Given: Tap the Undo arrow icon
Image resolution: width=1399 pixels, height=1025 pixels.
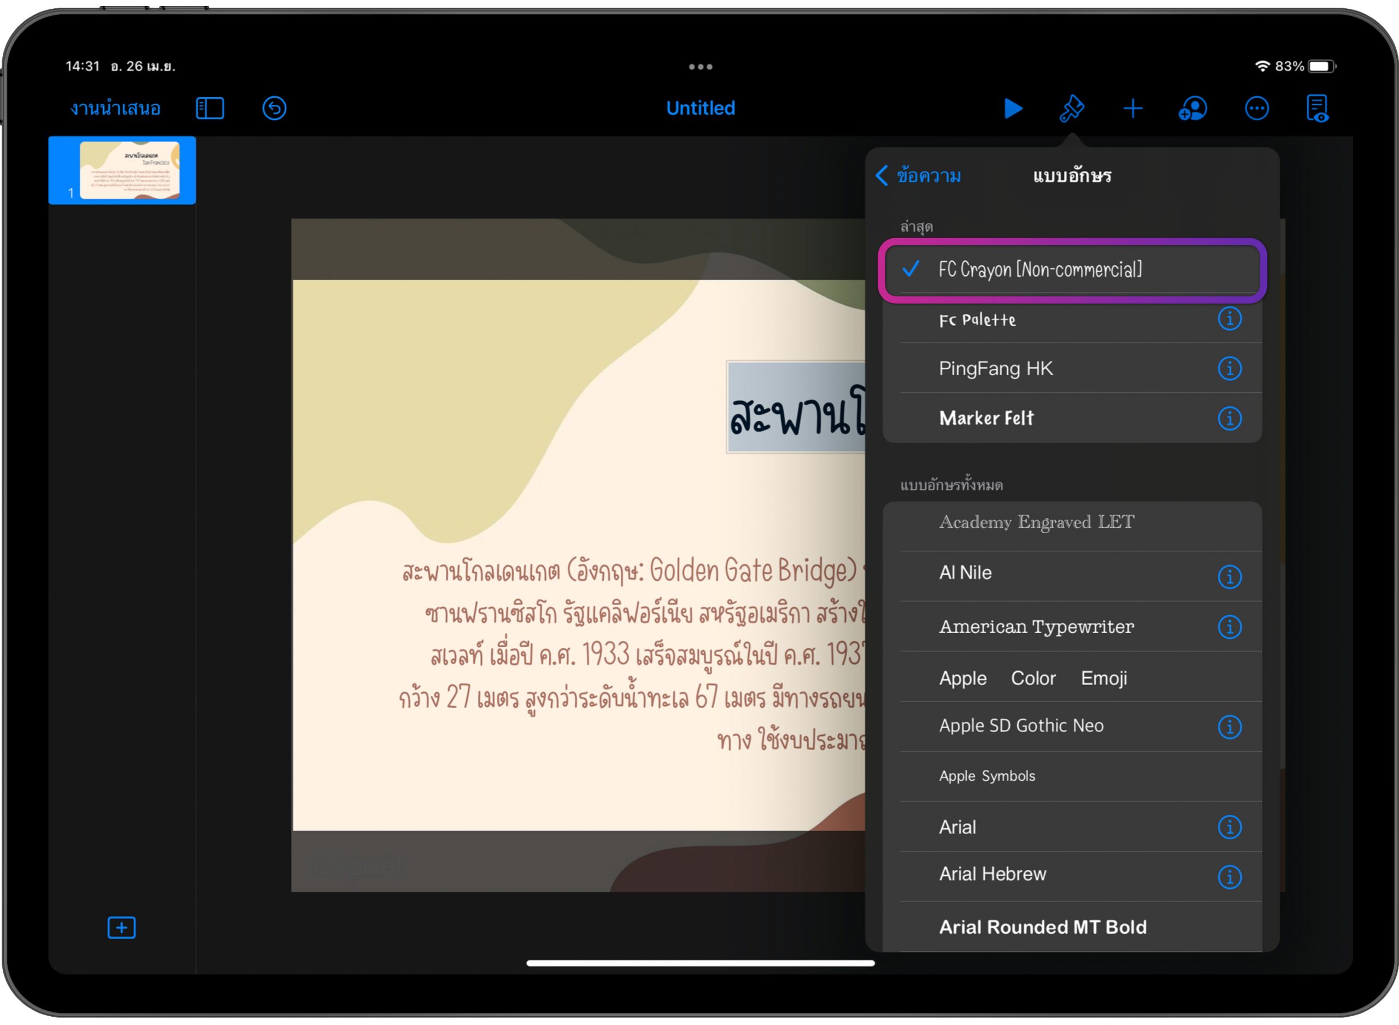Looking at the screenshot, I should (273, 109).
